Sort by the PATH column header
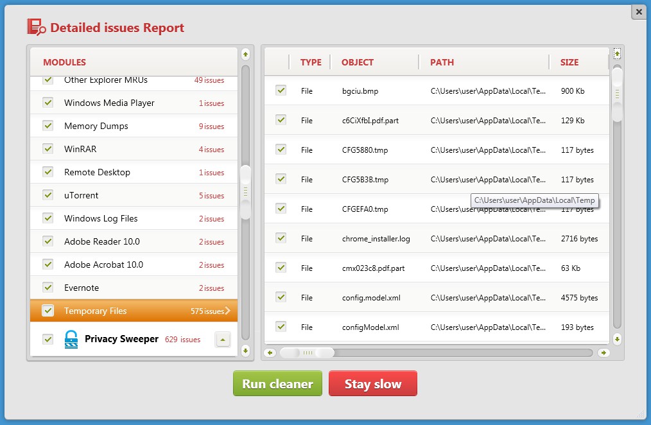This screenshot has height=425, width=651. tap(442, 62)
